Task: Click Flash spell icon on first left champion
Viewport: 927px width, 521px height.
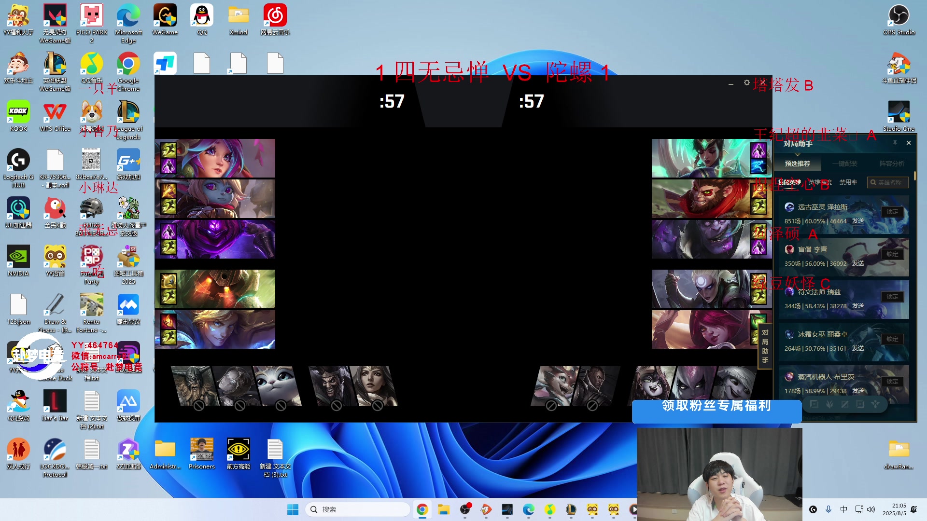Action: [x=169, y=150]
